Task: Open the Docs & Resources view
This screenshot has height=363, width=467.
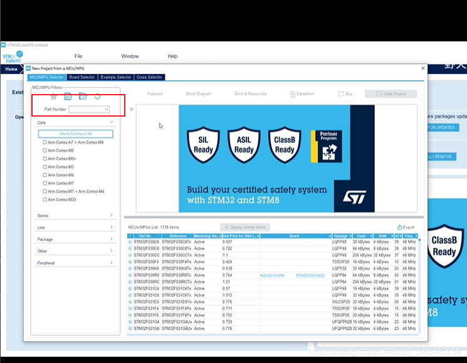Action: click(x=250, y=94)
